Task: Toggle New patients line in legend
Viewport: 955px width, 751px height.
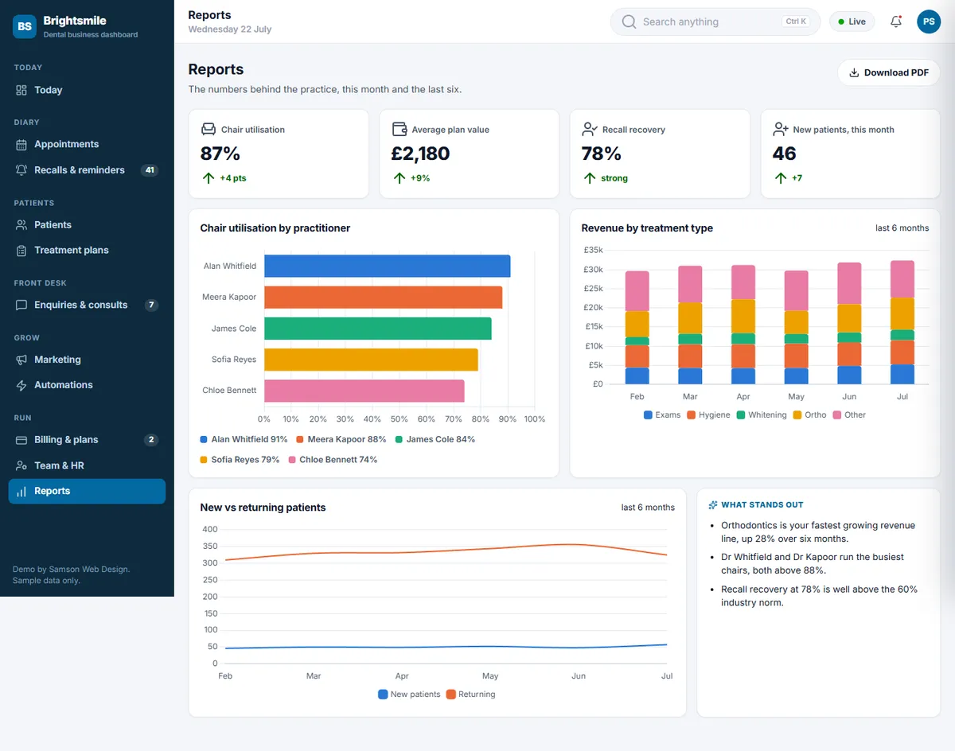Action: 409,695
